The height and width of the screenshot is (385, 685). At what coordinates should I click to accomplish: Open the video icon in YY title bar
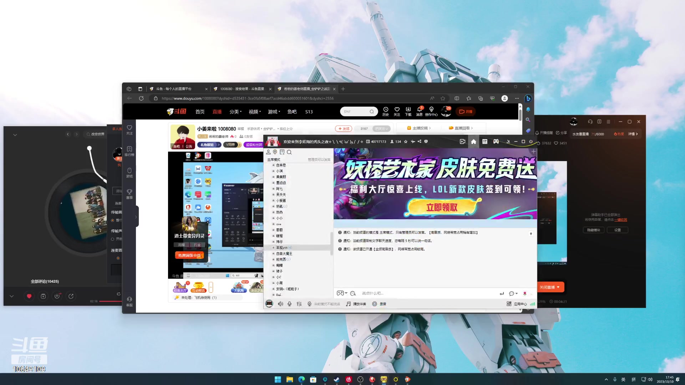(462, 142)
